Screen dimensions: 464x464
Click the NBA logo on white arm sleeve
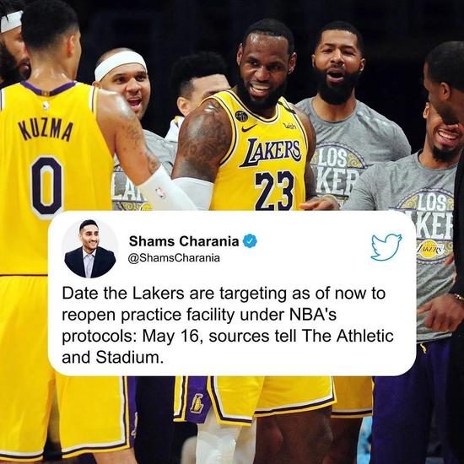[160, 192]
